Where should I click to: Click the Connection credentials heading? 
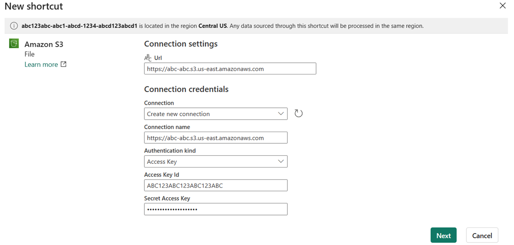pyautogui.click(x=186, y=89)
